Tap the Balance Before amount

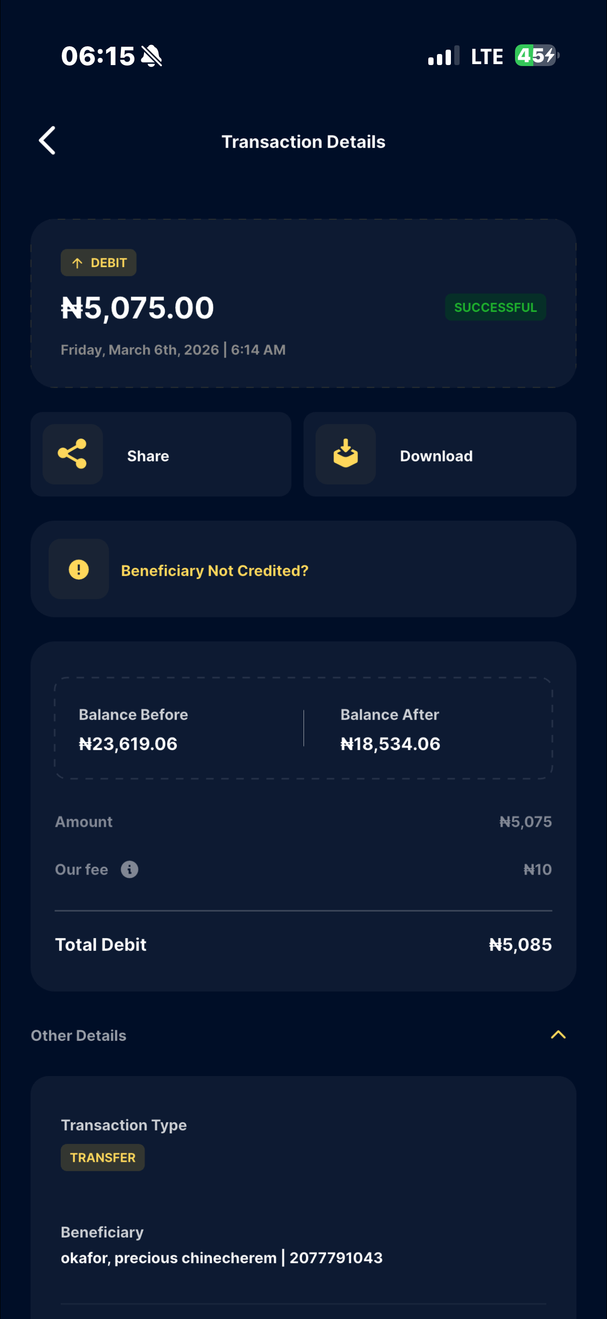coord(128,743)
